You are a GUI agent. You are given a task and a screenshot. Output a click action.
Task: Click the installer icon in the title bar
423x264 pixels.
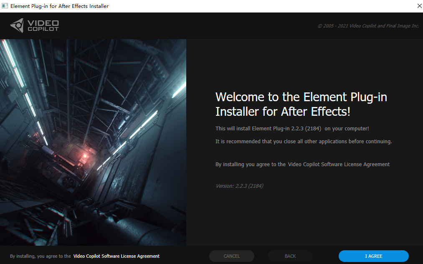5,6
